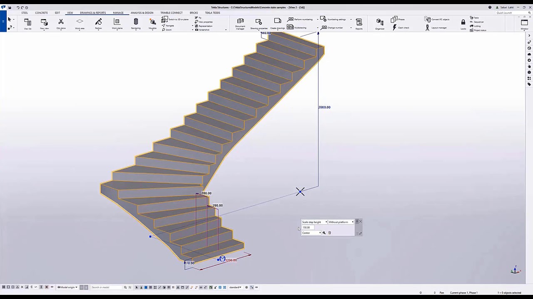Viewport: 533px width, 299px height.
Task: Toggle the highlighted blue selection switch
Action: click(146, 287)
